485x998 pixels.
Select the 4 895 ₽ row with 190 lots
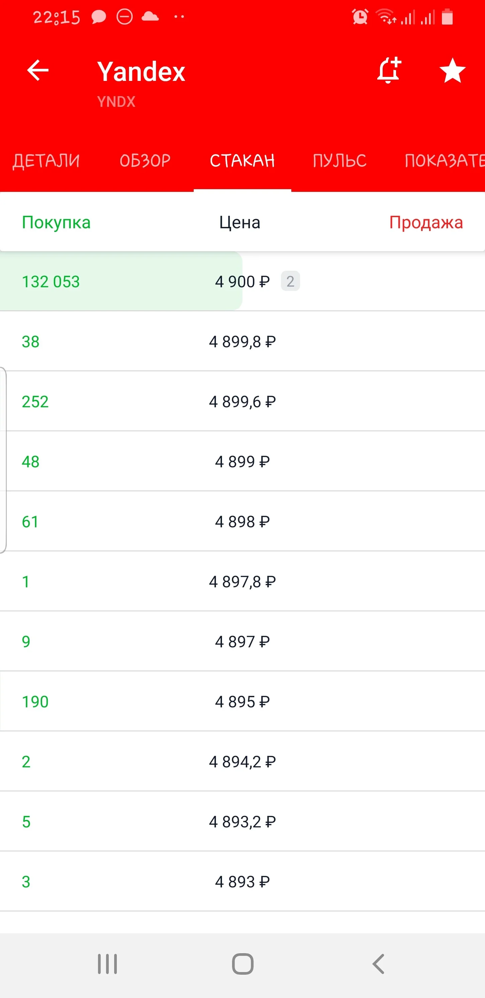click(242, 702)
